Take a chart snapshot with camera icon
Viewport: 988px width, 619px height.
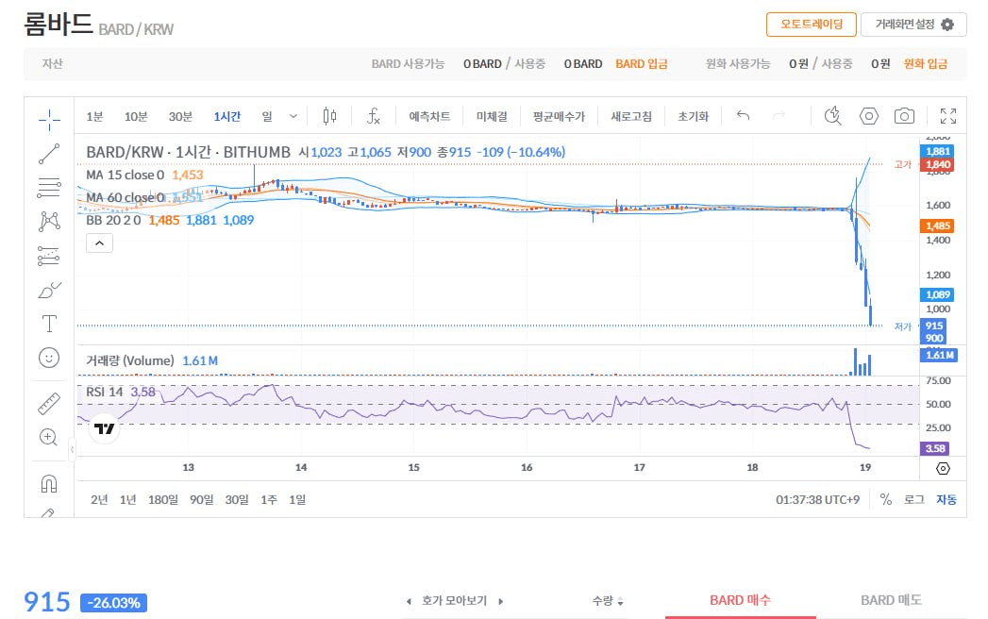[904, 116]
